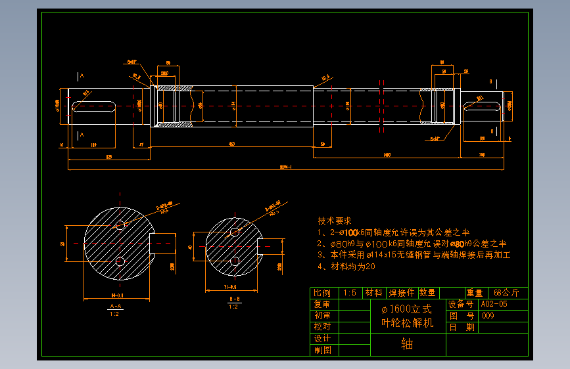This screenshot has width=570, height=369.
Task: Select note line 1 about φ100k6 coaxiality
Action: point(393,232)
